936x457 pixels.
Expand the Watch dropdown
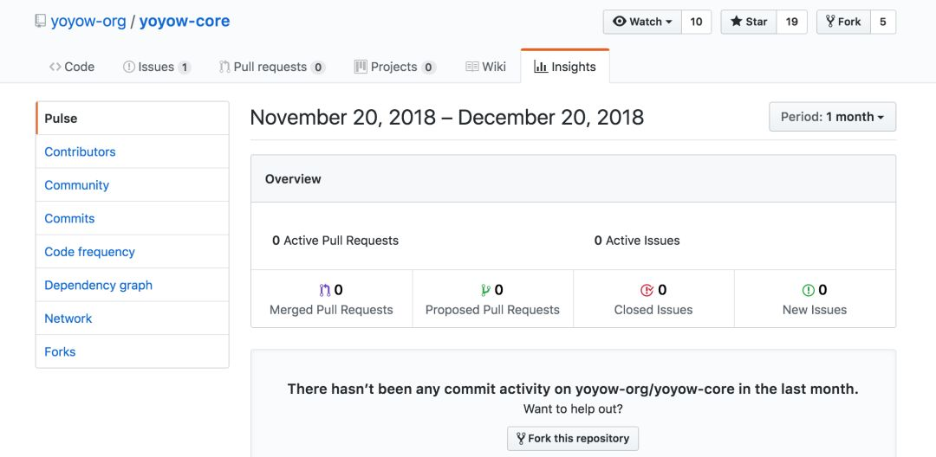pyautogui.click(x=642, y=22)
